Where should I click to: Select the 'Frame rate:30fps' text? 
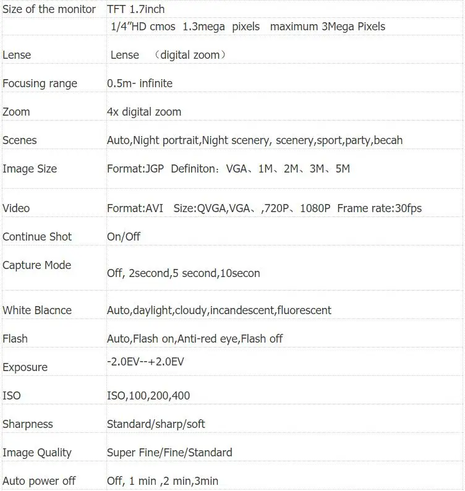point(379,208)
